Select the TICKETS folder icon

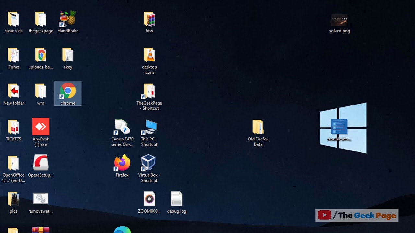tap(14, 127)
